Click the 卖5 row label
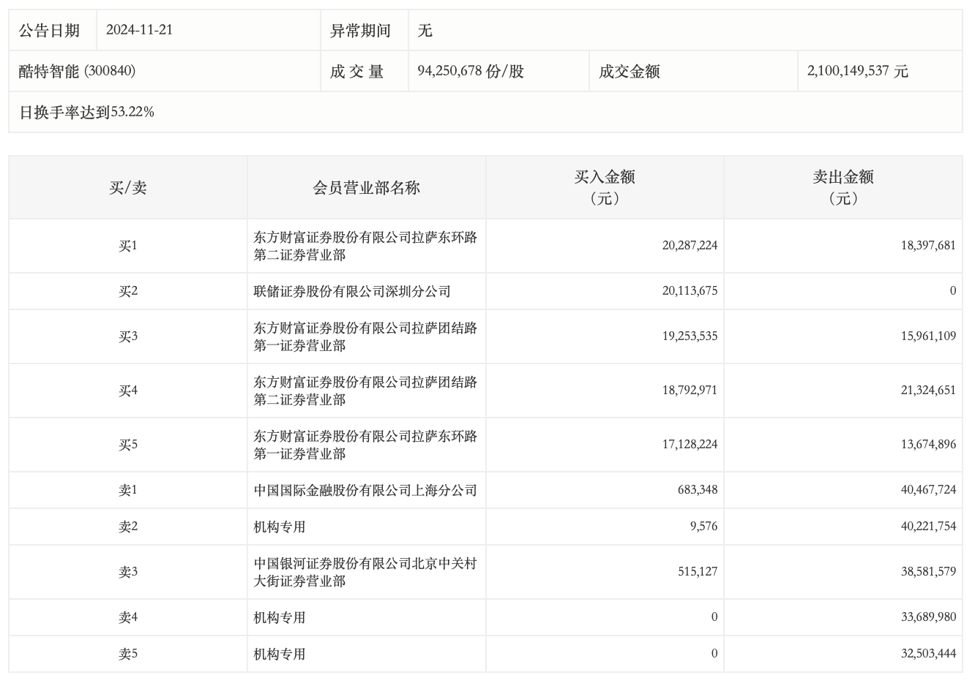Viewport: 975px width, 686px height. 128,654
